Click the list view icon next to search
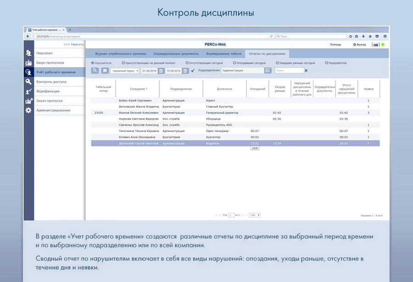 tap(105, 71)
